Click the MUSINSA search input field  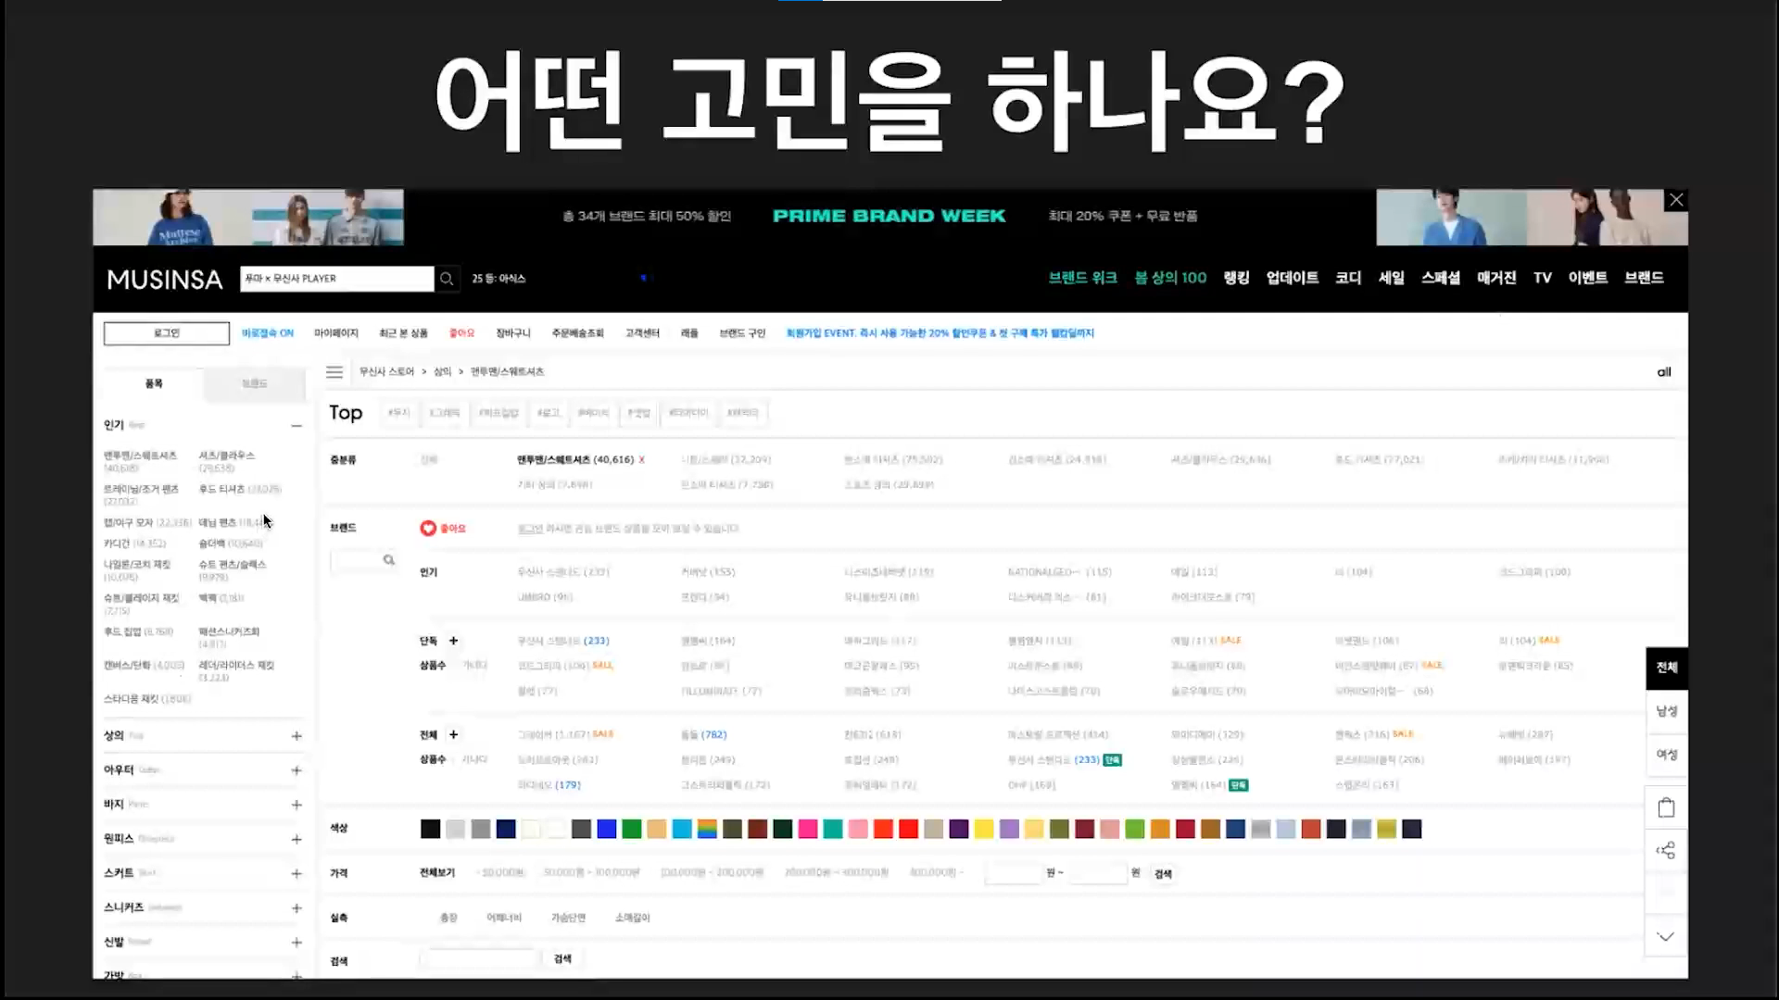[x=336, y=279]
